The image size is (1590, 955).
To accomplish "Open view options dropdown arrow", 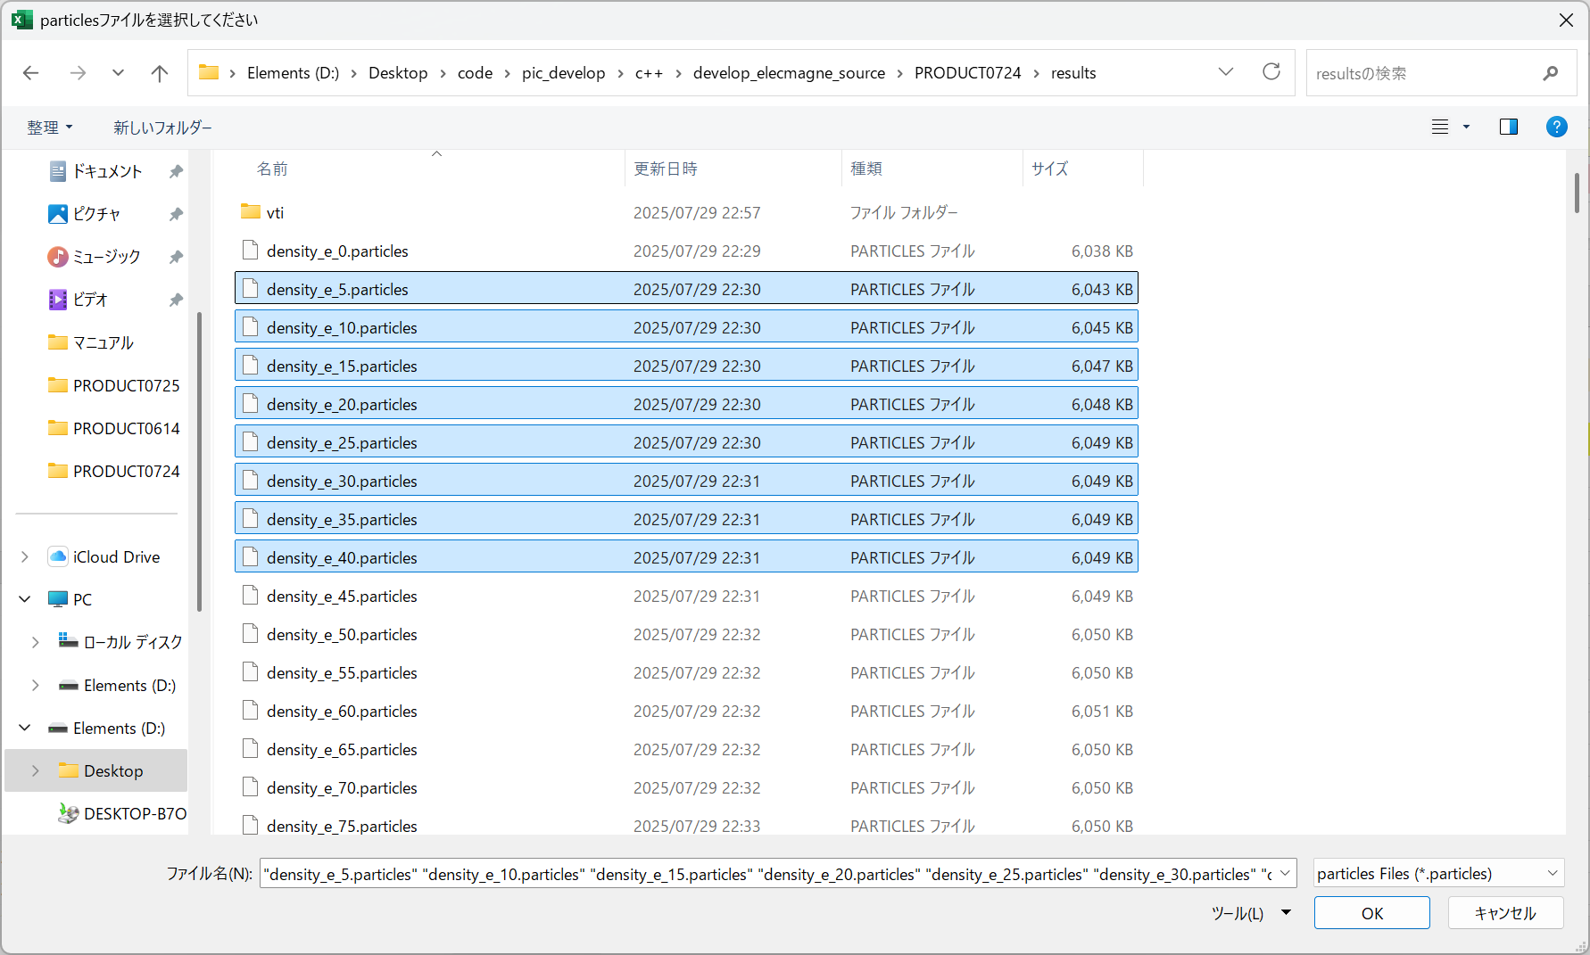I will point(1466,127).
